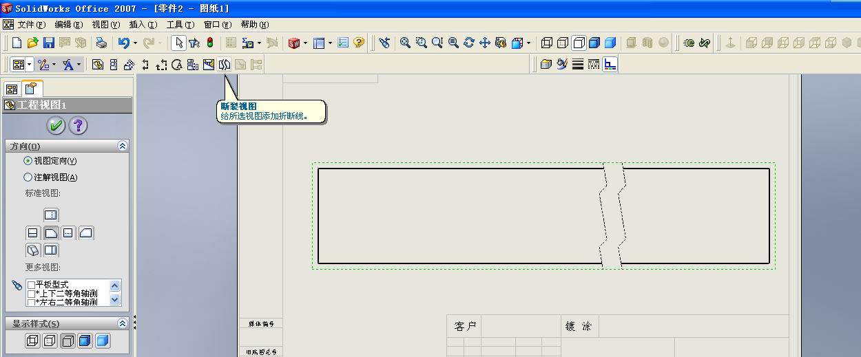Open the SolidWorks help question icon

(359, 43)
